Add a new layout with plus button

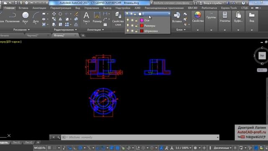point(38,143)
